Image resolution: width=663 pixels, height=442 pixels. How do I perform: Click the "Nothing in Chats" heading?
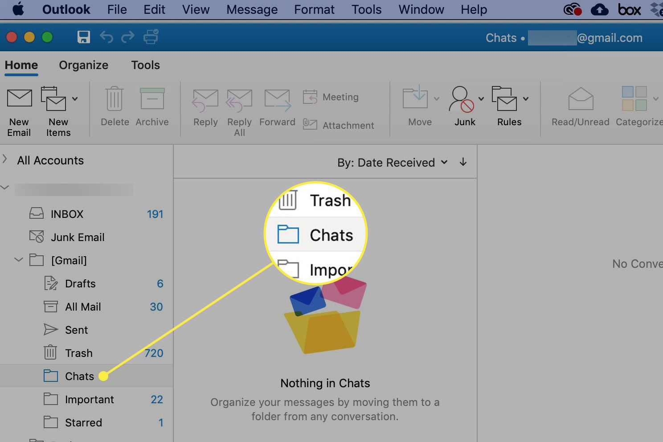pos(325,383)
